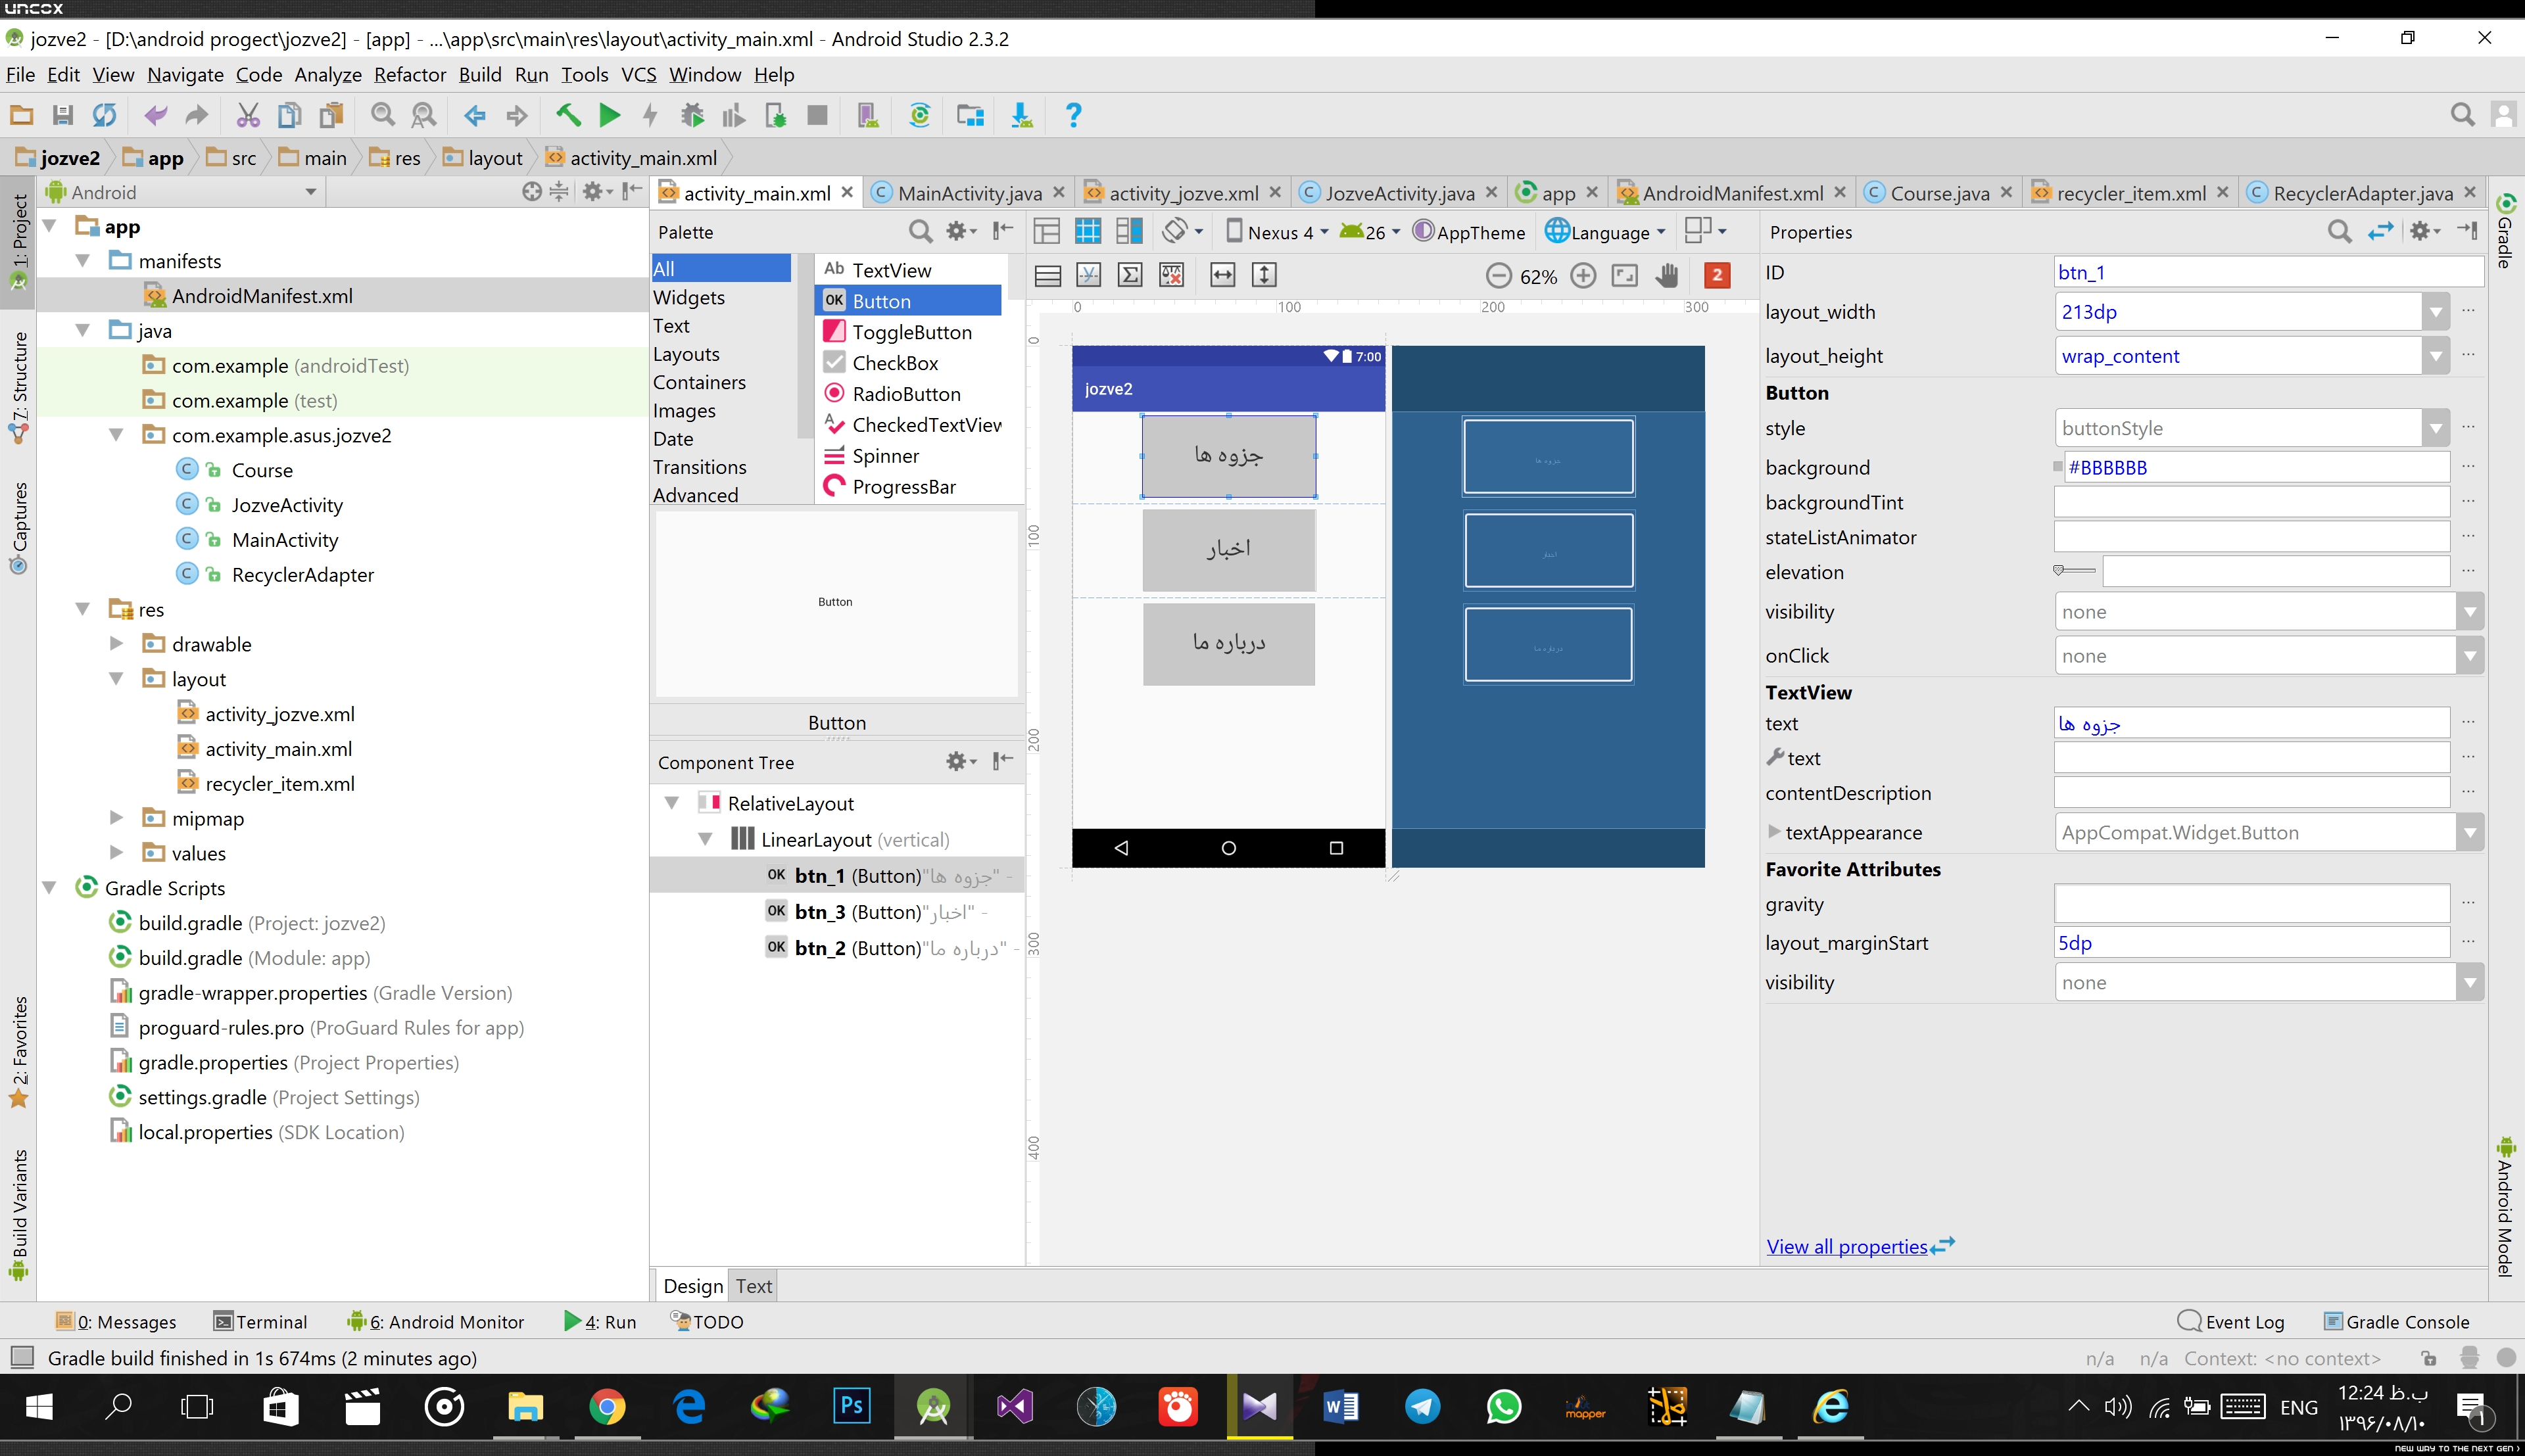The height and width of the screenshot is (1456, 2525).
Task: Open the layout_width dropdown arrow
Action: point(2435,313)
